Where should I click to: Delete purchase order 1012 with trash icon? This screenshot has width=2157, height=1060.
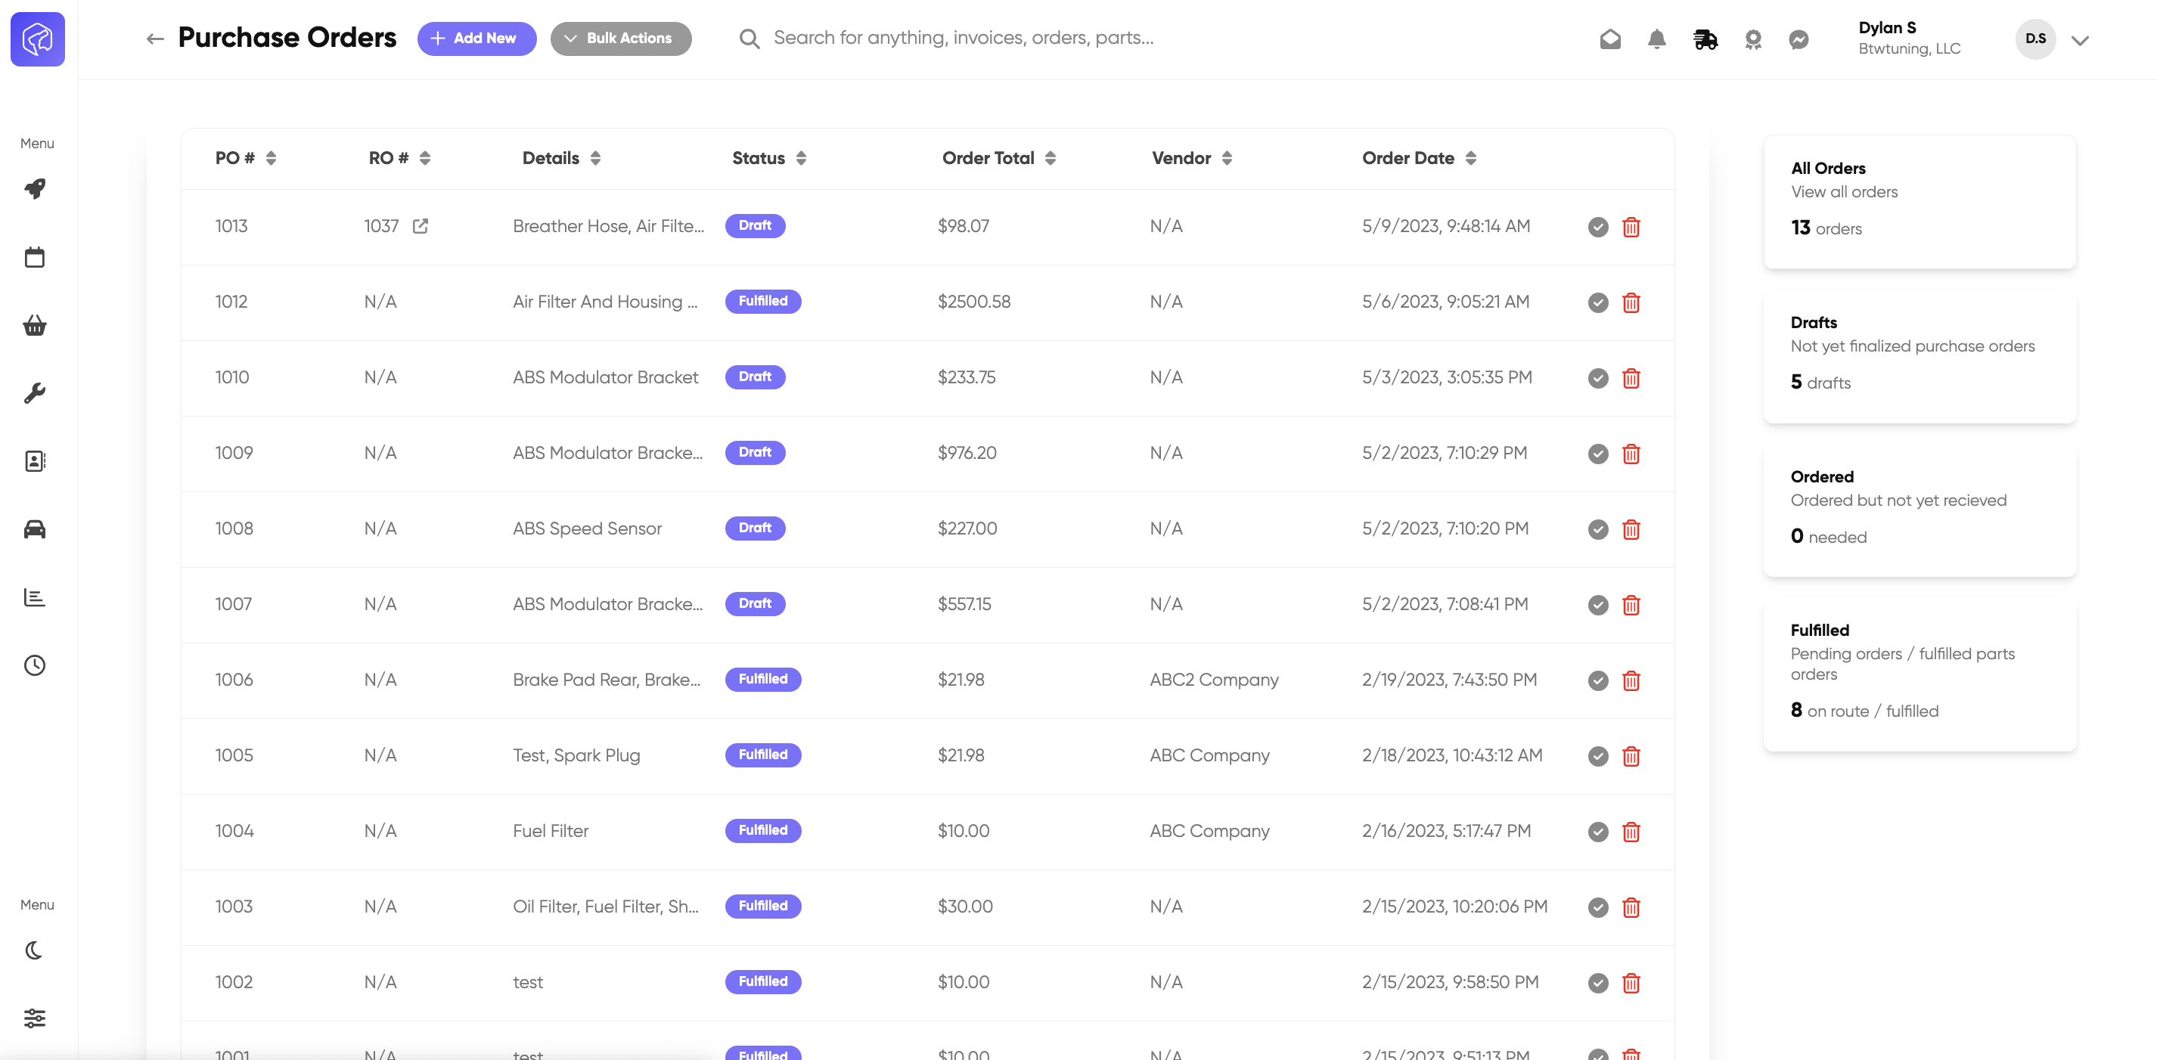(x=1631, y=302)
